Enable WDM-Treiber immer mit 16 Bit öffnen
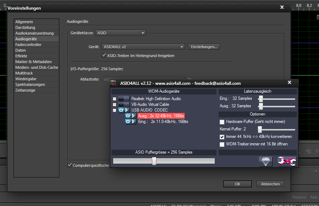This screenshot has width=319, height=206. 222,144
